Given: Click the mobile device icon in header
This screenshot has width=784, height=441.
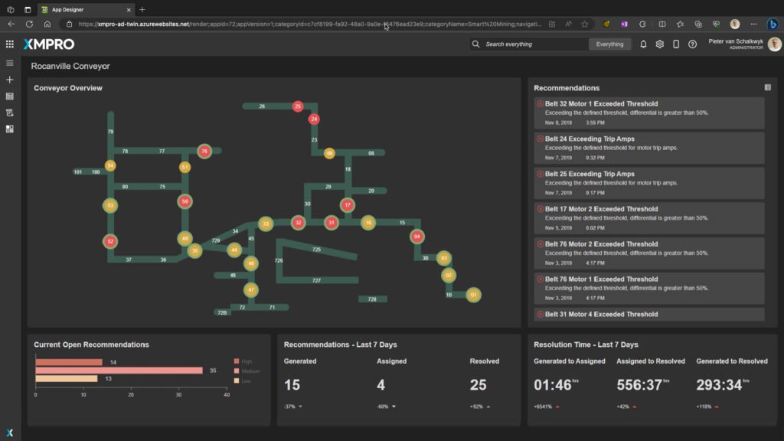Looking at the screenshot, I should click(x=676, y=44).
